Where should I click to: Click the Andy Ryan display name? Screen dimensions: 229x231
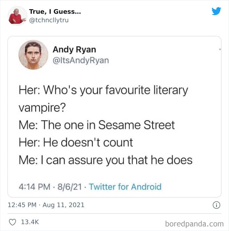pyautogui.click(x=74, y=50)
